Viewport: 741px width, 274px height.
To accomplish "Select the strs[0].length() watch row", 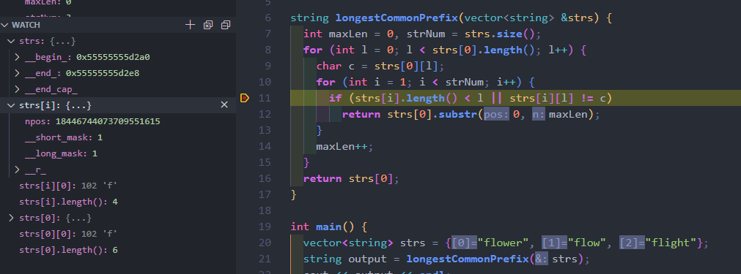I will (x=118, y=250).
